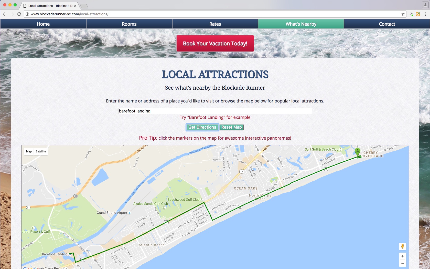Click the LOCAL ATTRACTIONS heading
The width and height of the screenshot is (430, 269).
click(x=215, y=75)
